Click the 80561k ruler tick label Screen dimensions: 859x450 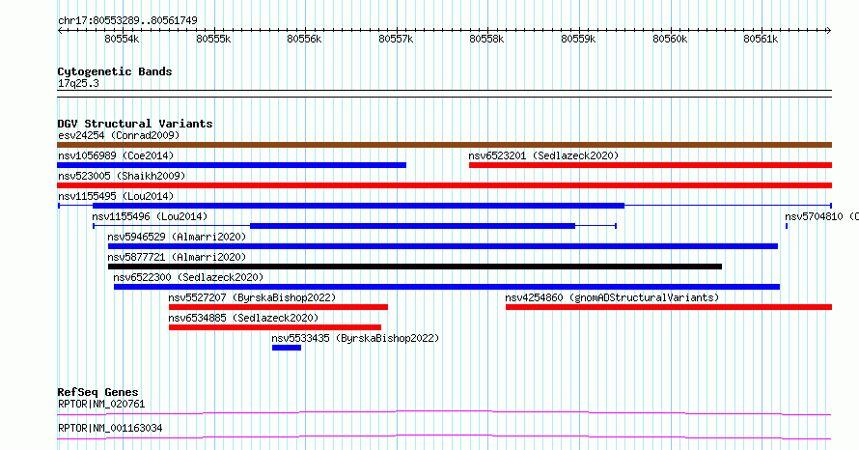coord(761,39)
